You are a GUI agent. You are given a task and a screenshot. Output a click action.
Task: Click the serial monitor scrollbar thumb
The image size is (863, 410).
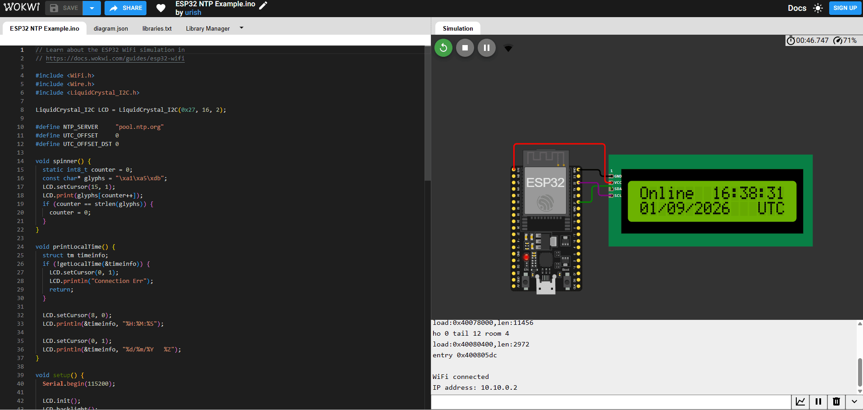tap(860, 372)
